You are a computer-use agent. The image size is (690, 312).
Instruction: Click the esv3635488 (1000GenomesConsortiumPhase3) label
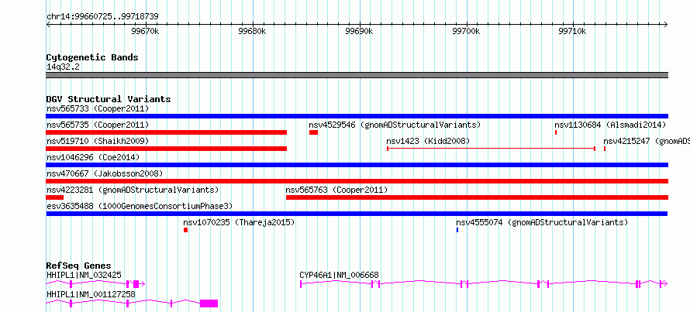point(140,206)
